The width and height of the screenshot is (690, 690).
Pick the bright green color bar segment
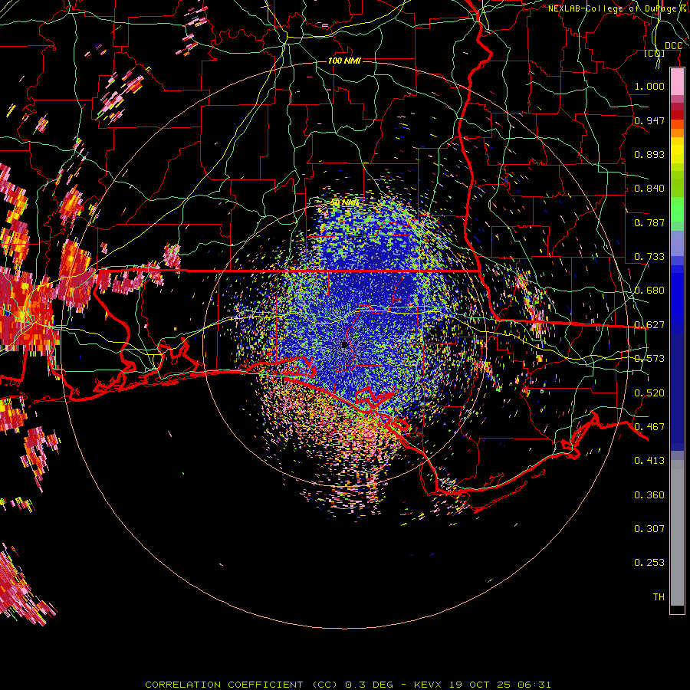pyautogui.click(x=677, y=209)
